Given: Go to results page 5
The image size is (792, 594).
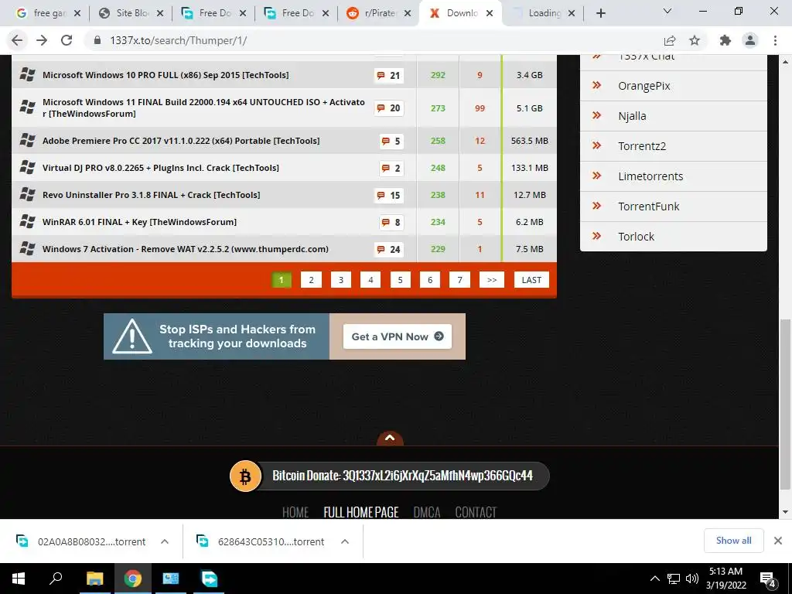Looking at the screenshot, I should point(400,280).
